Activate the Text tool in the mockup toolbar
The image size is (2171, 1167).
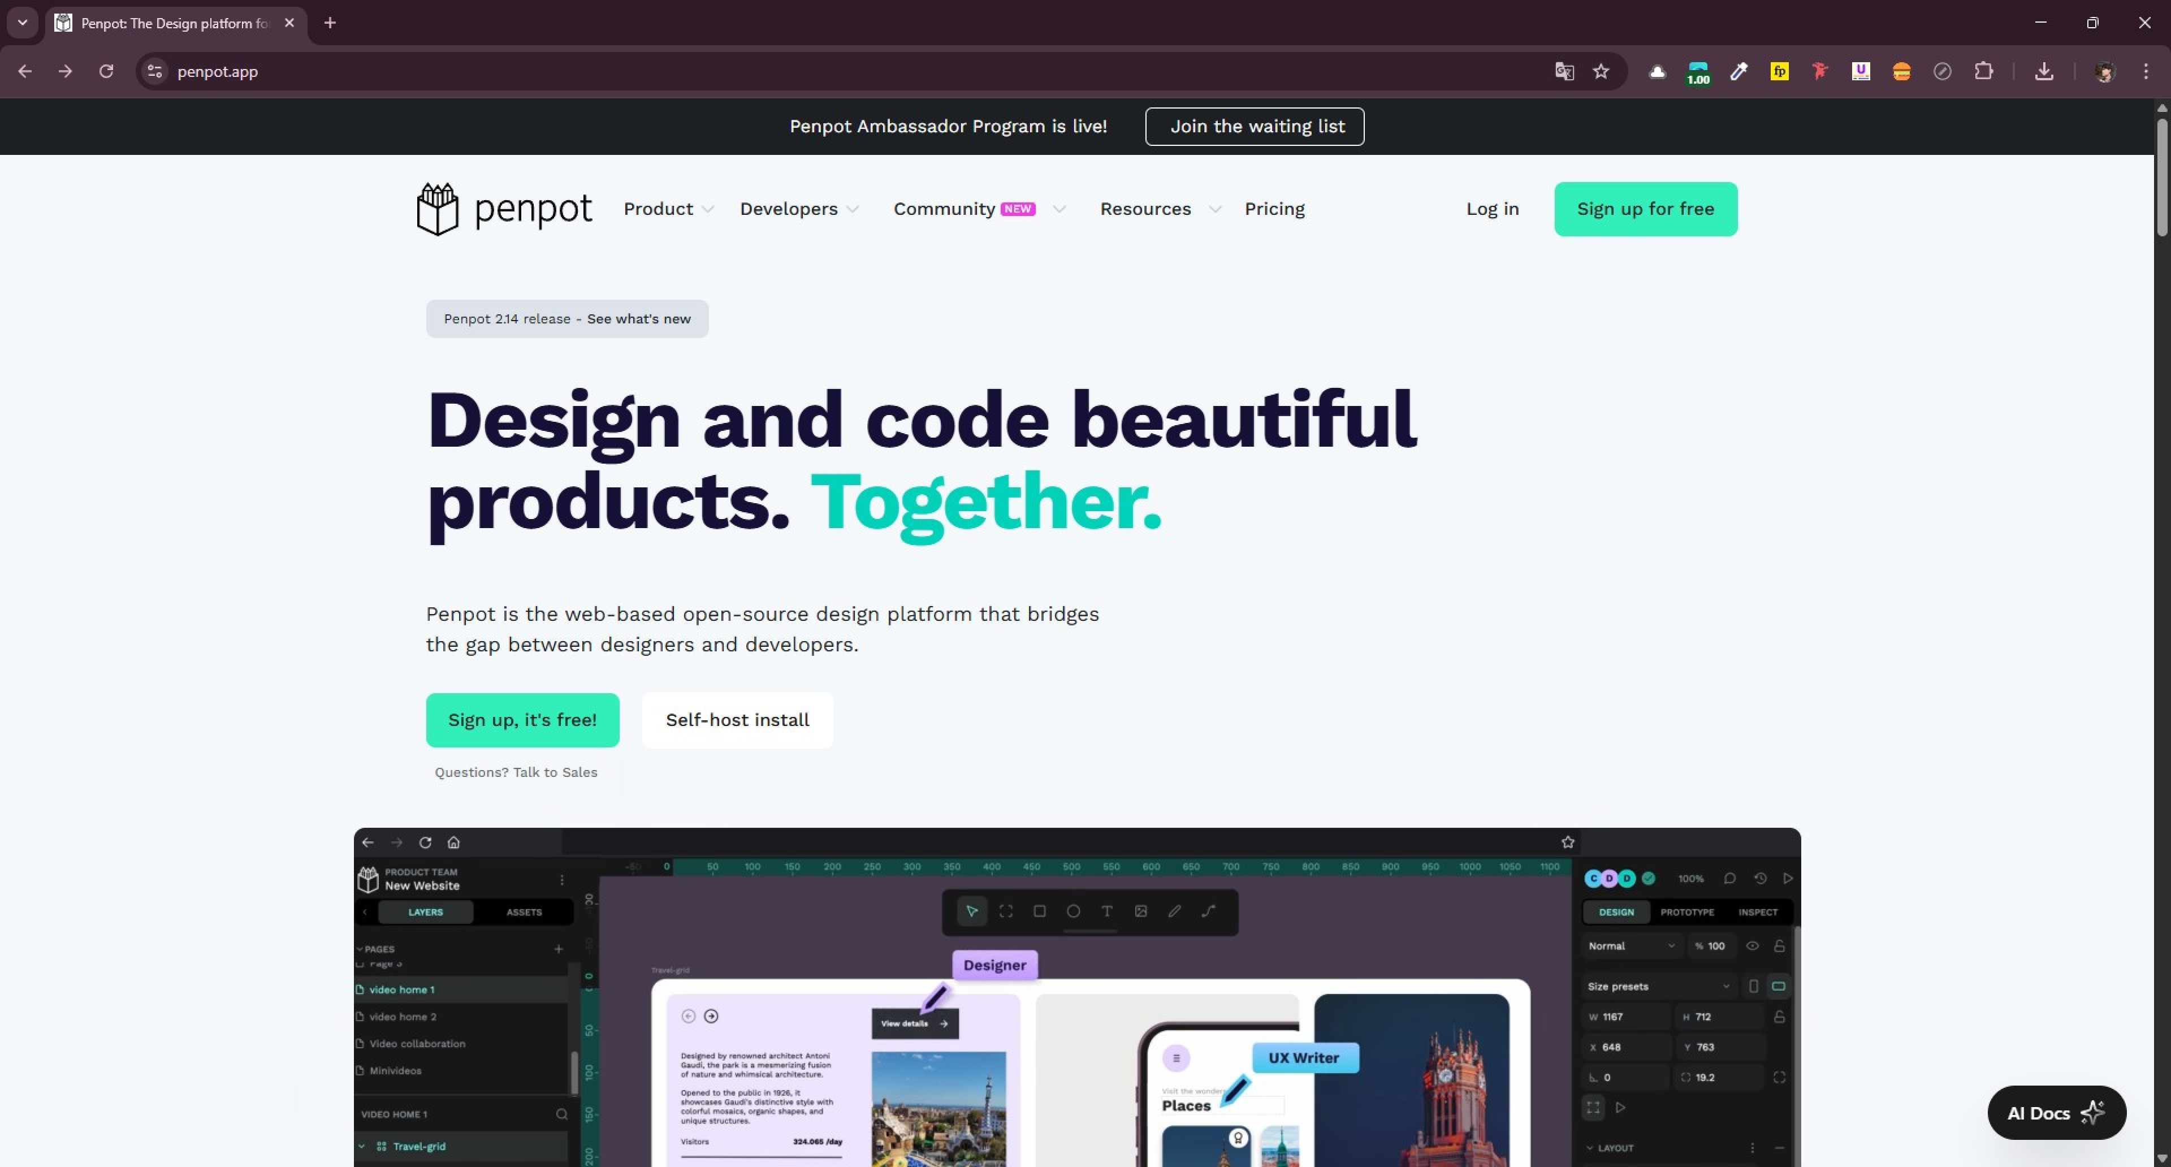(x=1106, y=911)
